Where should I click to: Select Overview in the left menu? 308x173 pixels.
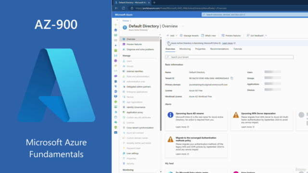click(140, 39)
